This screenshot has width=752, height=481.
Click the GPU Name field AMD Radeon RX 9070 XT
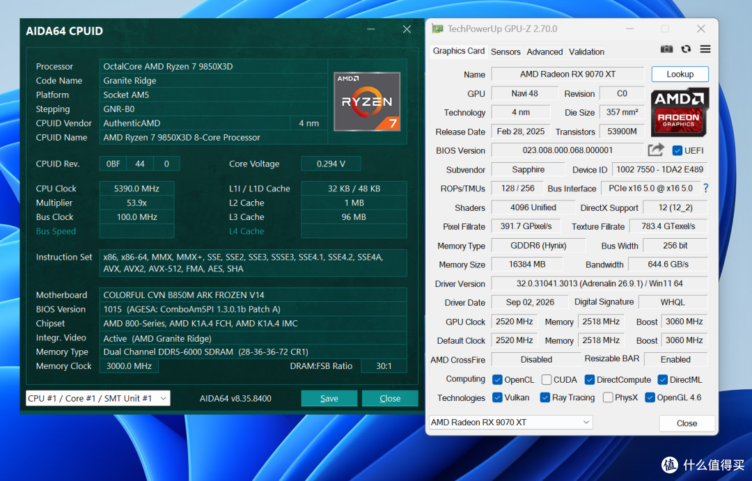[x=567, y=74]
